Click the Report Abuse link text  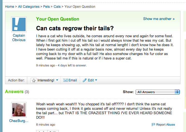click(165, 124)
